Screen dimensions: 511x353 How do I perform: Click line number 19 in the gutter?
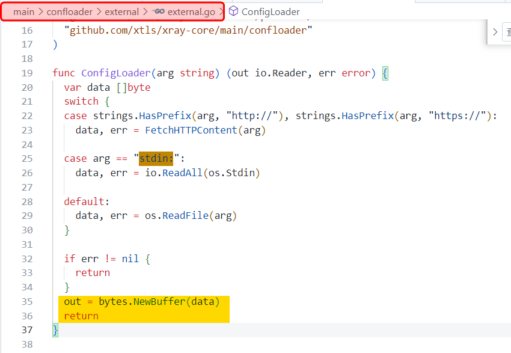tap(27, 73)
